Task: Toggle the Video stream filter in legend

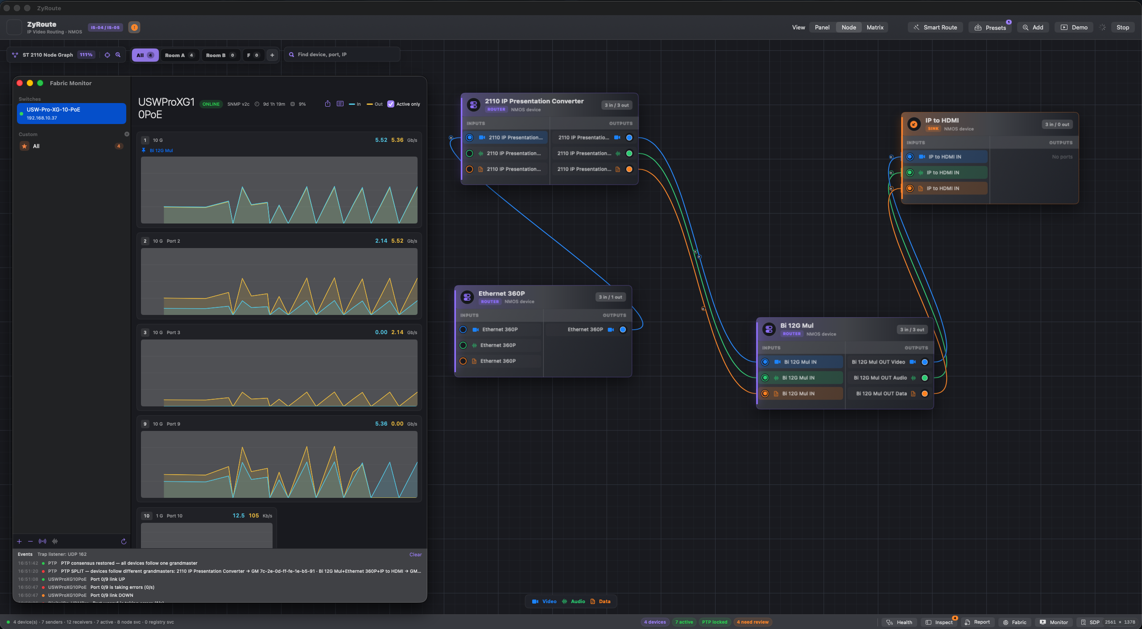Action: 544,601
